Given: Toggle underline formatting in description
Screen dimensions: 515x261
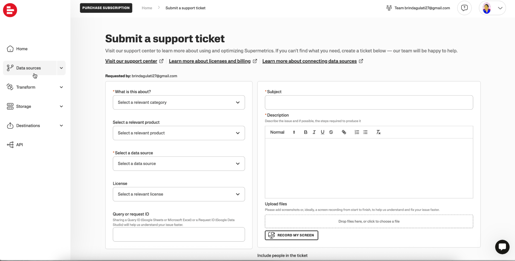Looking at the screenshot, I should coord(323,132).
